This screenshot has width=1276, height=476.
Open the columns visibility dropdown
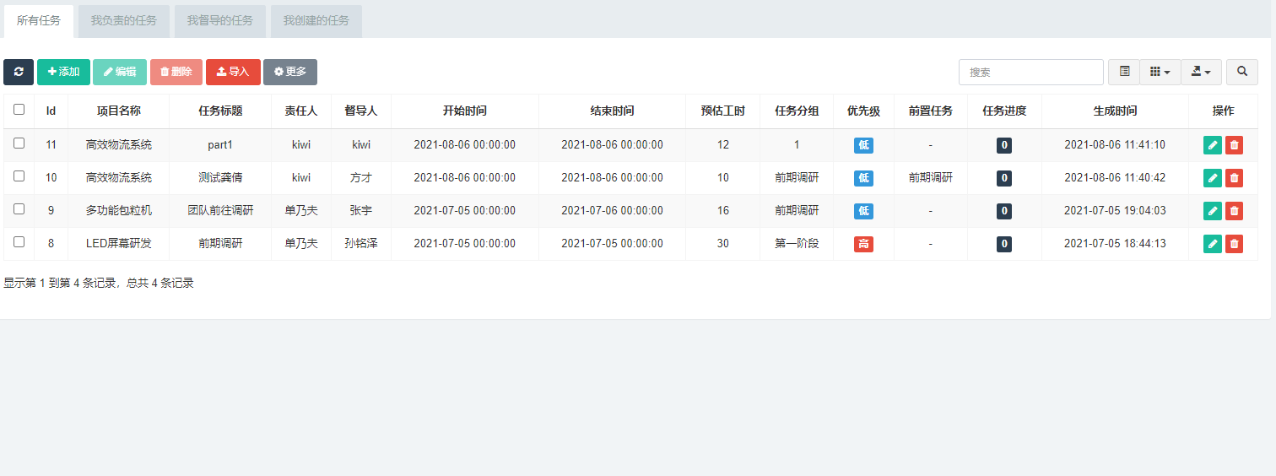[x=1160, y=72]
